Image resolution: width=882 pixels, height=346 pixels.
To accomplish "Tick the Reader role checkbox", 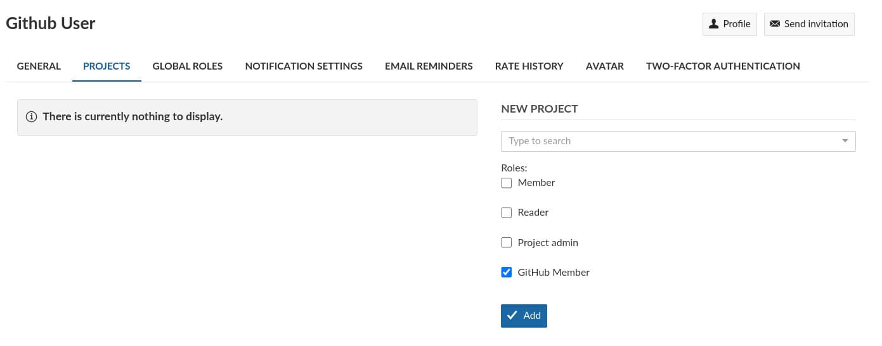I will pyautogui.click(x=507, y=213).
